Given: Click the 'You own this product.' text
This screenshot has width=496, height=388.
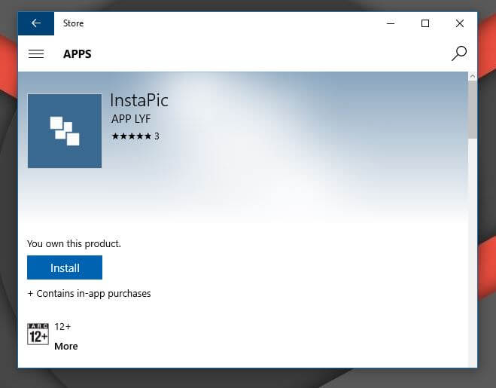Looking at the screenshot, I should pos(74,244).
